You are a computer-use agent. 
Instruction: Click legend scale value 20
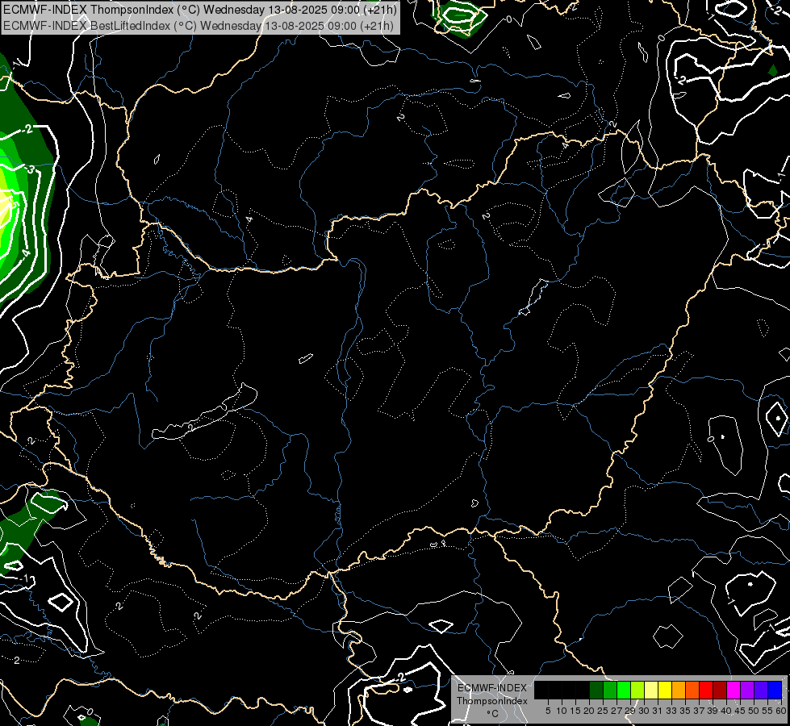click(x=590, y=711)
